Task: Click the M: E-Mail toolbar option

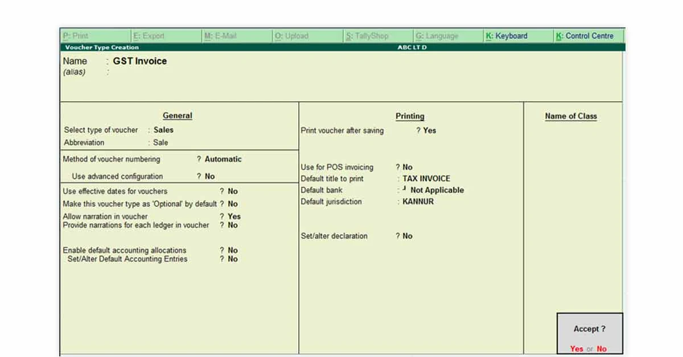Action: tap(222, 35)
